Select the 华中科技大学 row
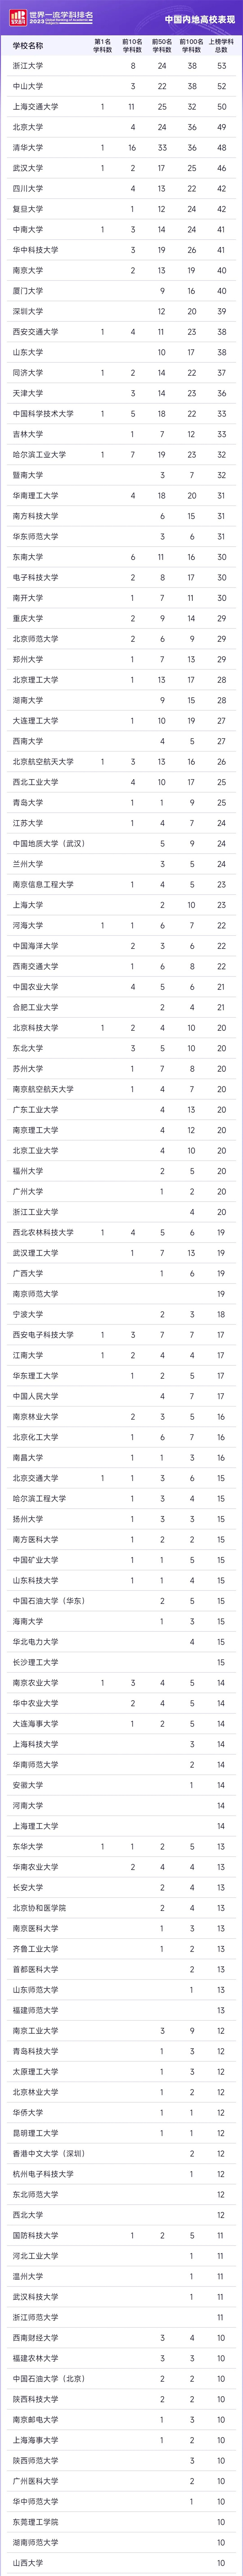Image resolution: width=243 pixels, height=2576 pixels. click(x=35, y=250)
